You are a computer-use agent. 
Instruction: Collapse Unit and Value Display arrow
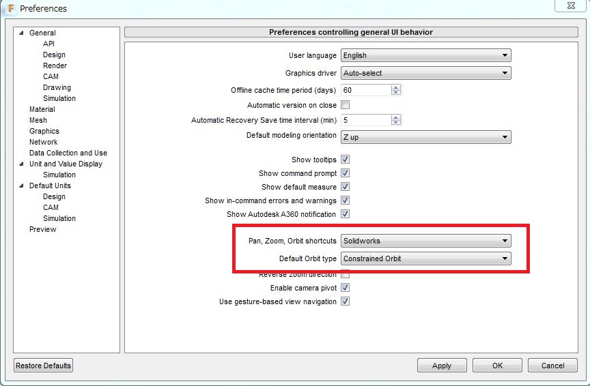21,164
